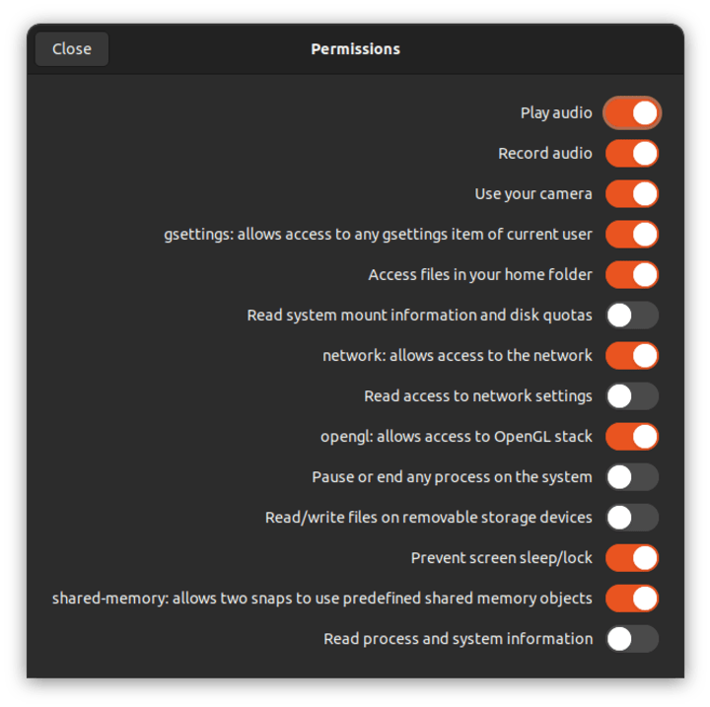Allow pausing or ending any process
This screenshot has width=710, height=707.
632,477
